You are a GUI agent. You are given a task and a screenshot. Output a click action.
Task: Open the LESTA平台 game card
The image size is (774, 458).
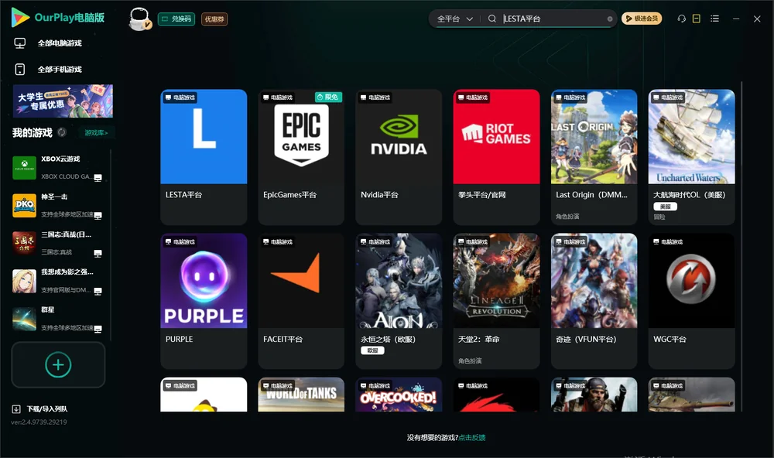pos(204,157)
